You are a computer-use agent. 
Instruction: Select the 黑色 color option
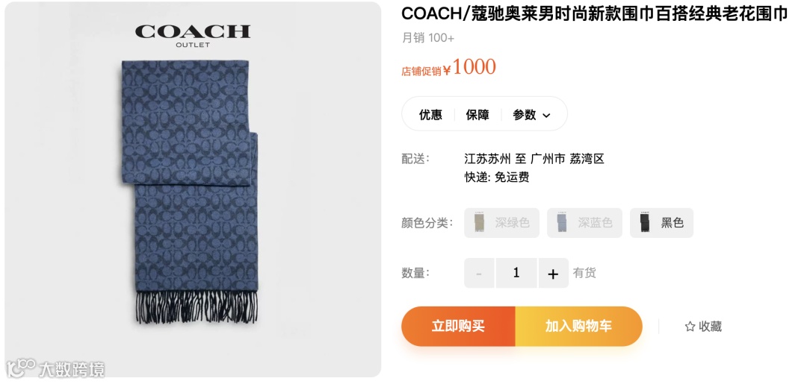click(x=661, y=223)
